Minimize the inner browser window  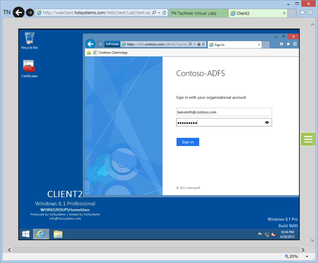pos(276,37)
